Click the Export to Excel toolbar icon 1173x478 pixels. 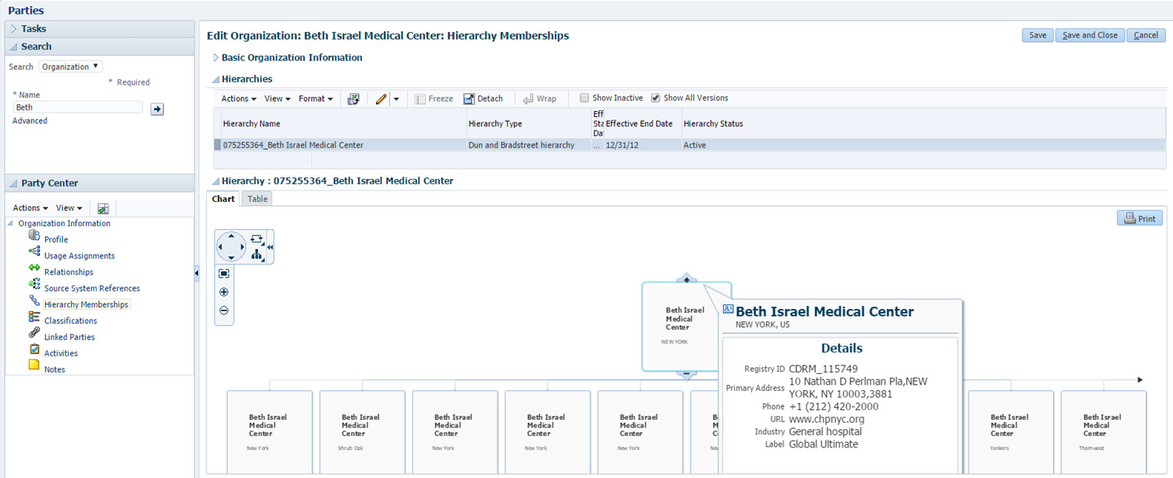pyautogui.click(x=354, y=99)
